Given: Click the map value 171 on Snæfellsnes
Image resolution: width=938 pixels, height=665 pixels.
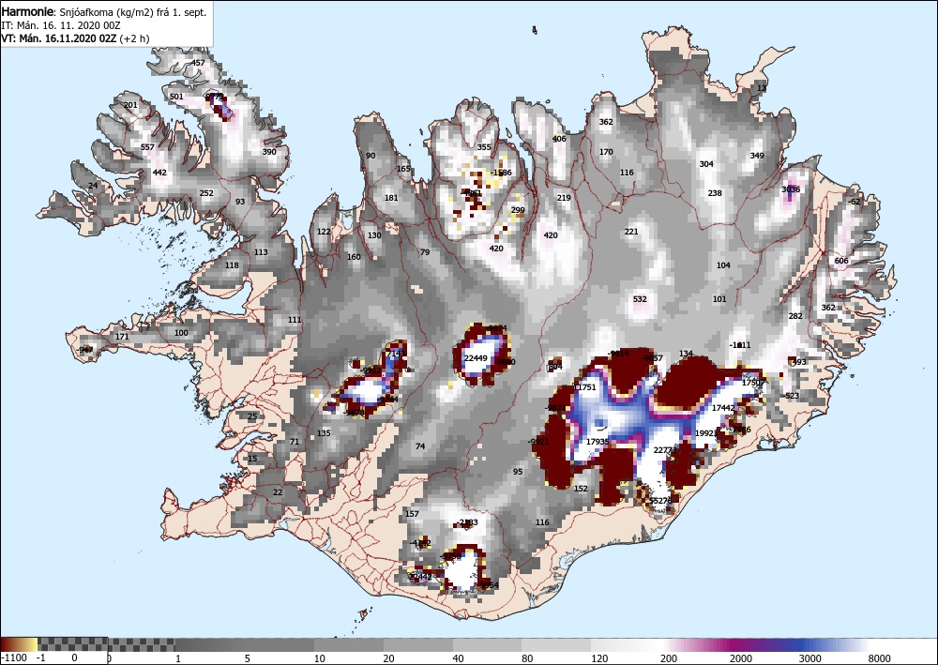Looking at the screenshot, I should click(122, 336).
